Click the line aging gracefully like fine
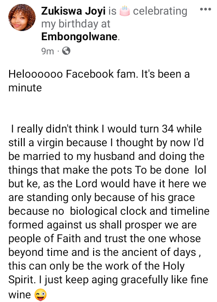Screen dimensions: 217x302 (x=108, y=280)
